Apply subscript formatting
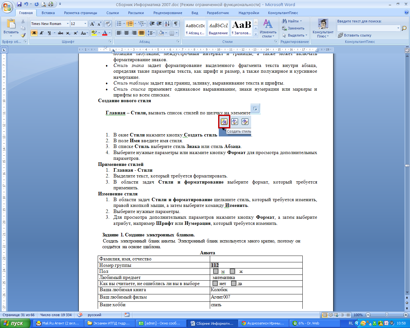 (68, 33)
